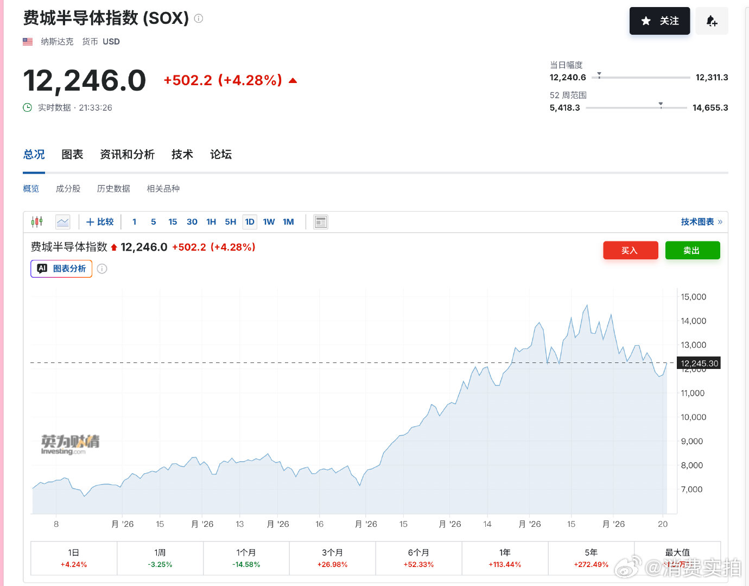The image size is (749, 586).
Task: Set chart interval to 1H
Action: (x=211, y=221)
